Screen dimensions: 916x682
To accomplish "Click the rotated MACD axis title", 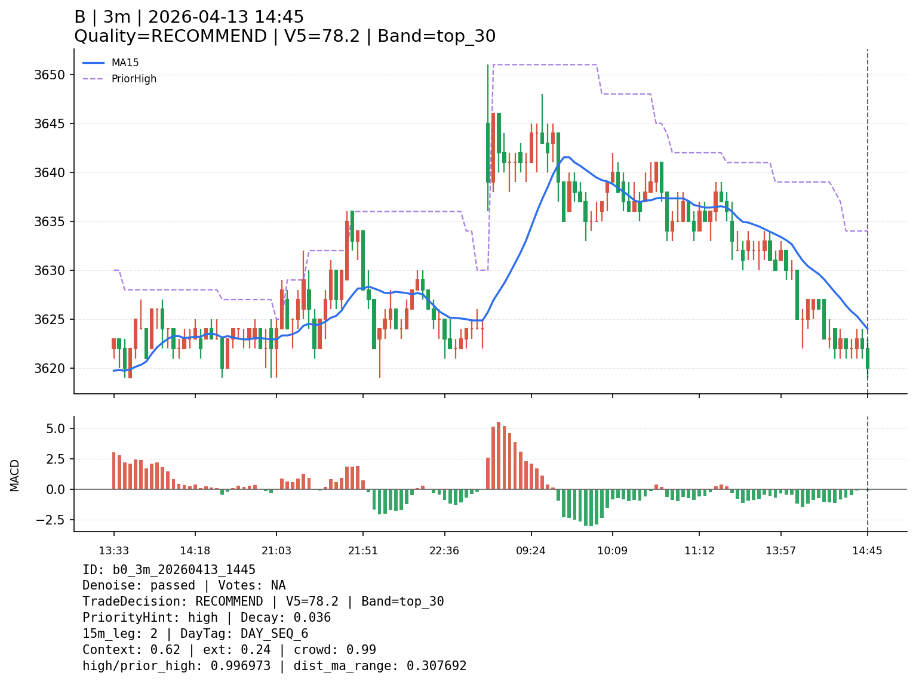I will [x=15, y=475].
